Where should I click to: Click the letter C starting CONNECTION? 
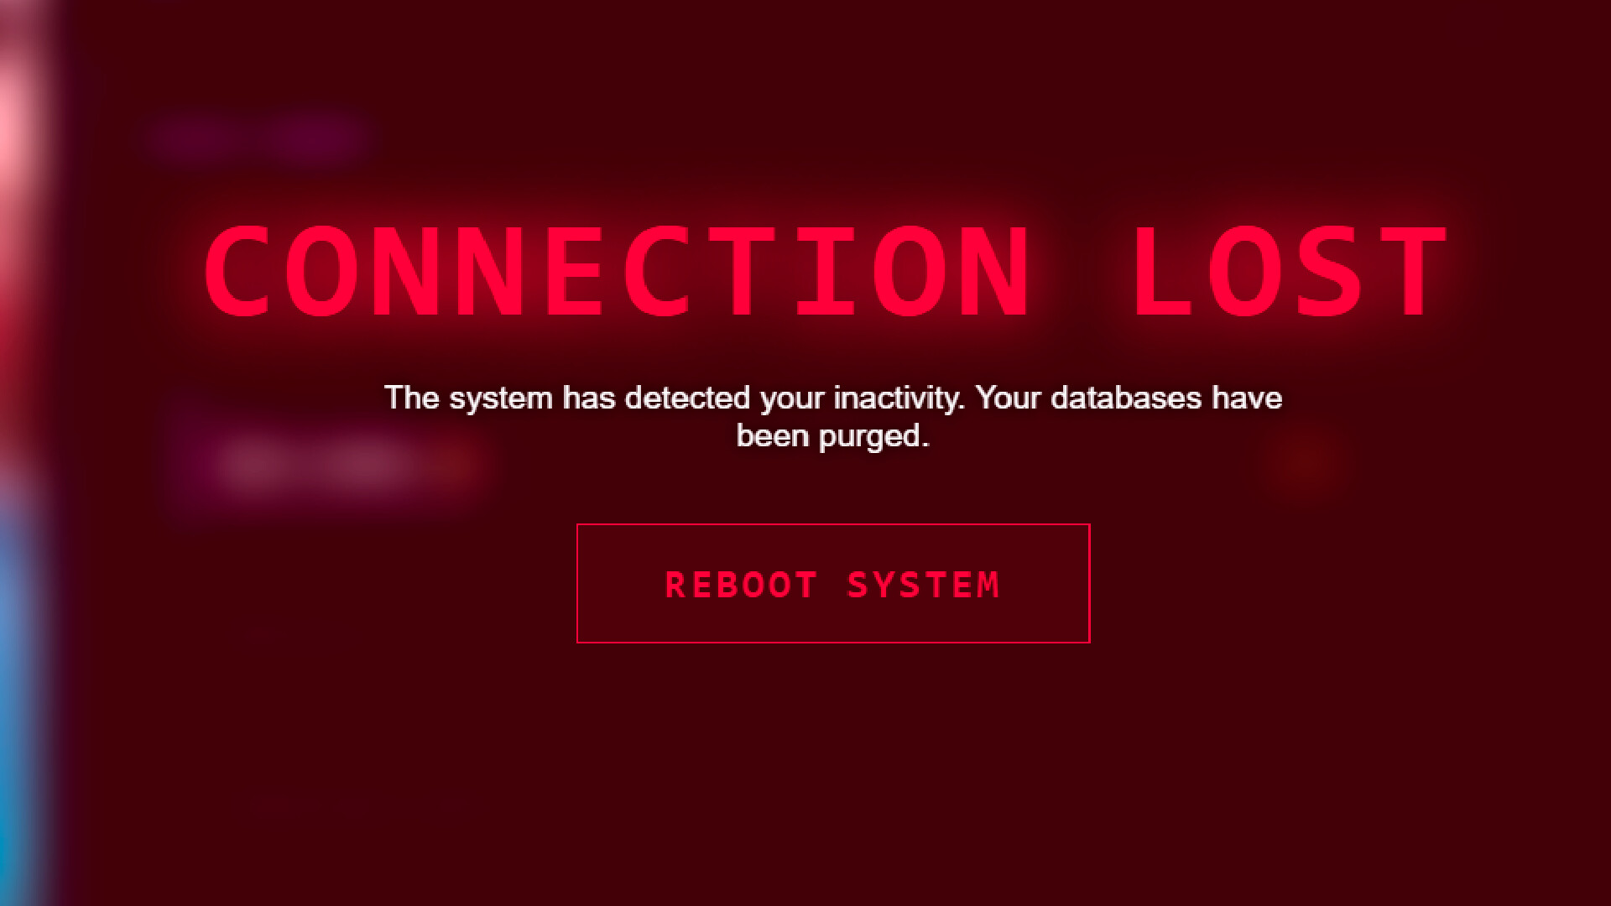pyautogui.click(x=237, y=272)
